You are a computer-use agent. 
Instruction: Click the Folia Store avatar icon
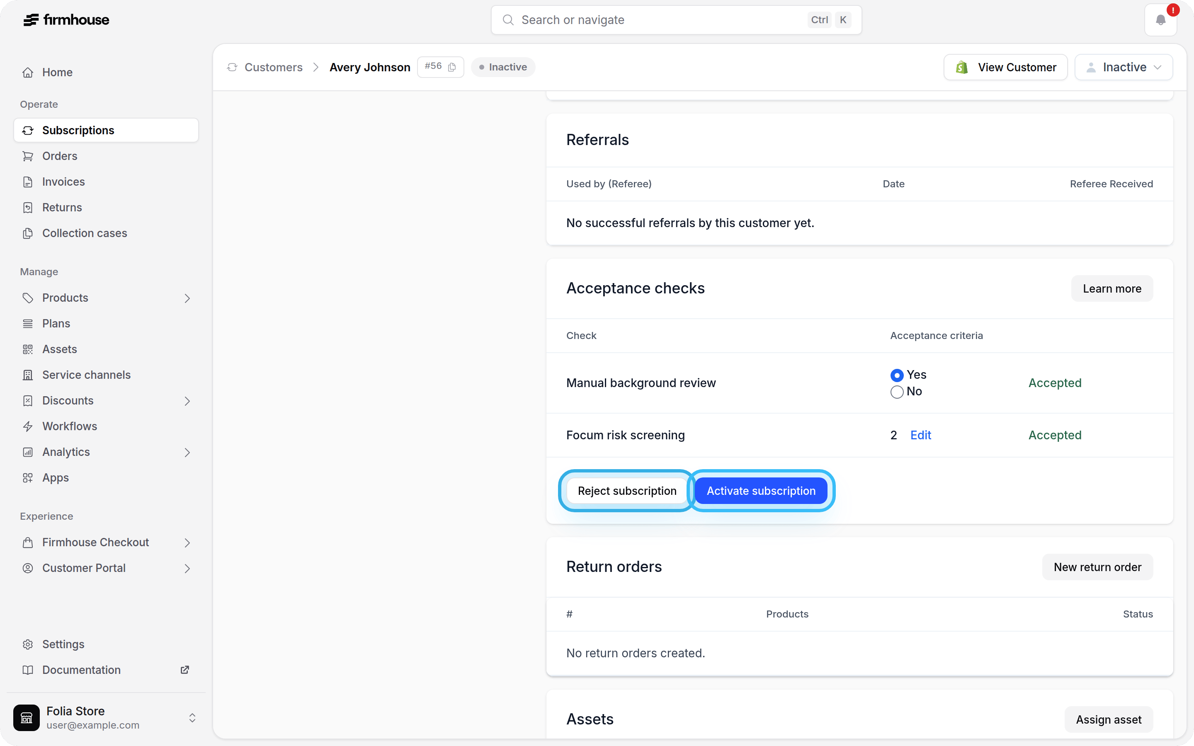tap(27, 717)
